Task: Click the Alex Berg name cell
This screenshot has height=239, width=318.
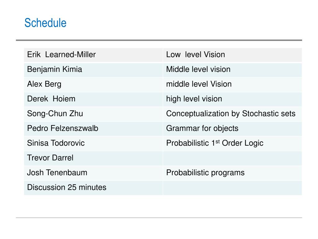Action: coord(93,85)
